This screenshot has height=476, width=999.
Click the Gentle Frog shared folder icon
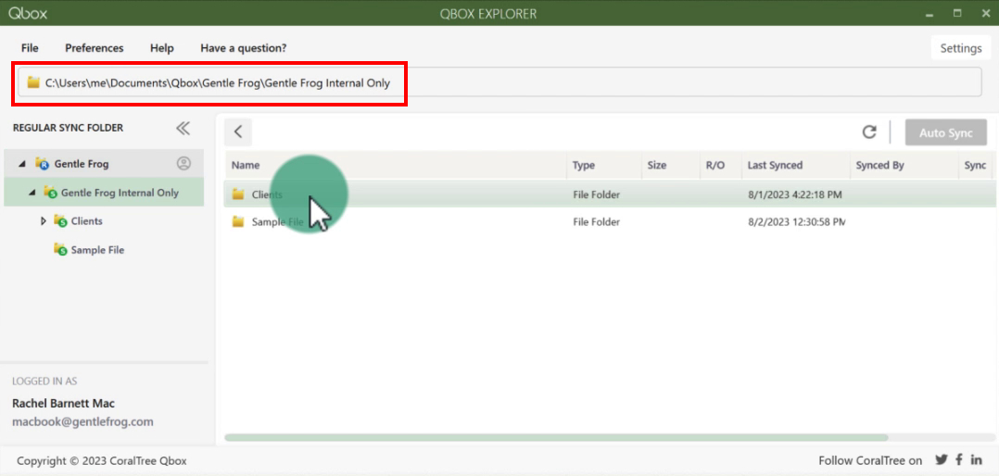tap(42, 164)
